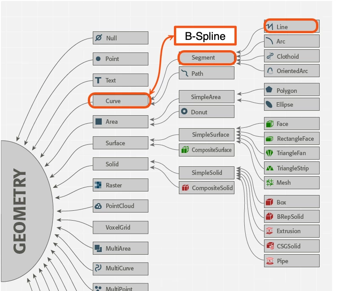Click the RectangleFace green icon
Screen dimensions: 338x291
[270, 139]
